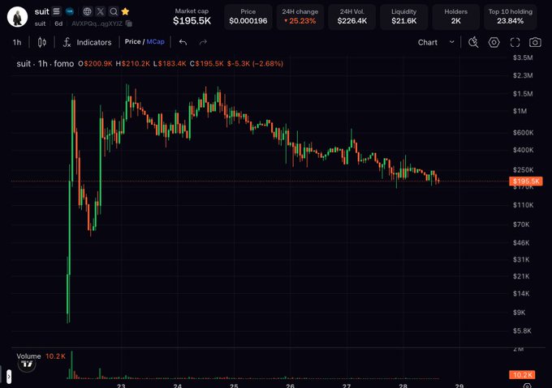Click the $3.5M price axis label
Screen dimensions: 552x388
(523, 58)
